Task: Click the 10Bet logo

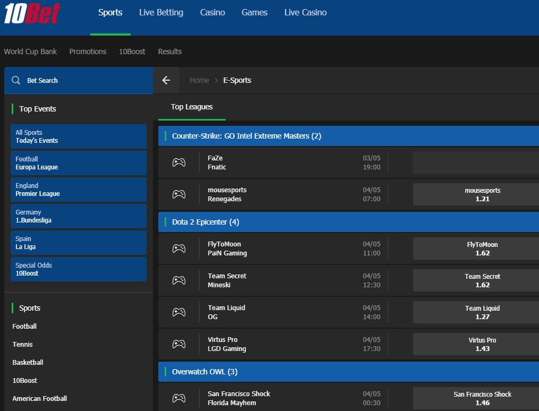Action: (32, 13)
